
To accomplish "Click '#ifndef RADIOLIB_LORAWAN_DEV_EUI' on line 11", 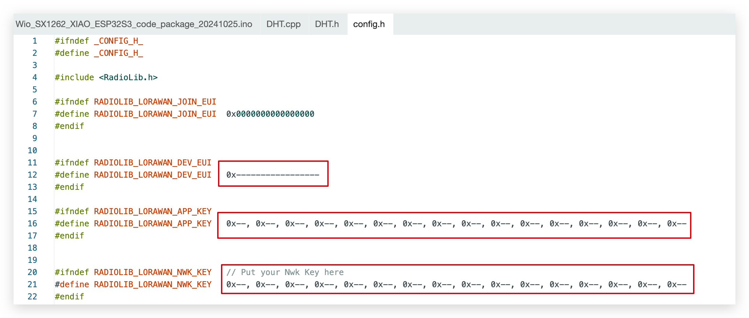I will [x=133, y=163].
